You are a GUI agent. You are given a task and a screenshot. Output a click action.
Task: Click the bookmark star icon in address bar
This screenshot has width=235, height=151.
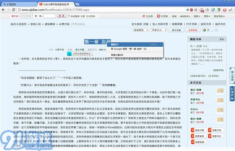pos(196,10)
